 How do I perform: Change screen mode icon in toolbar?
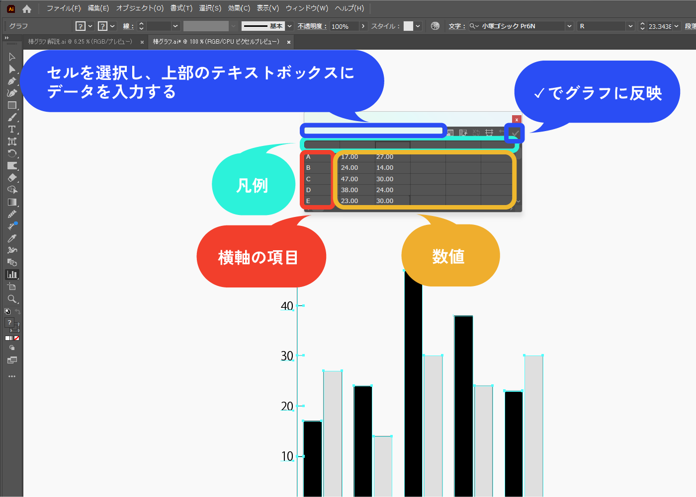pyautogui.click(x=12, y=360)
